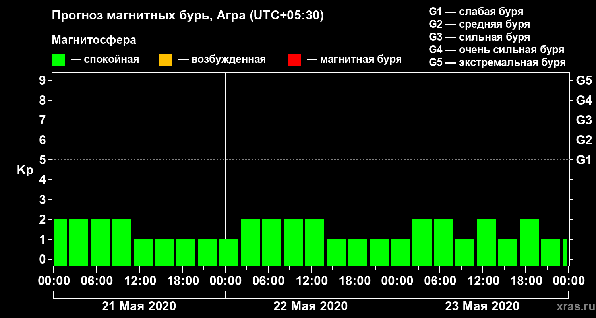Click the G5 label on the right axis
Screen dimensions: 596x318
[584, 80]
